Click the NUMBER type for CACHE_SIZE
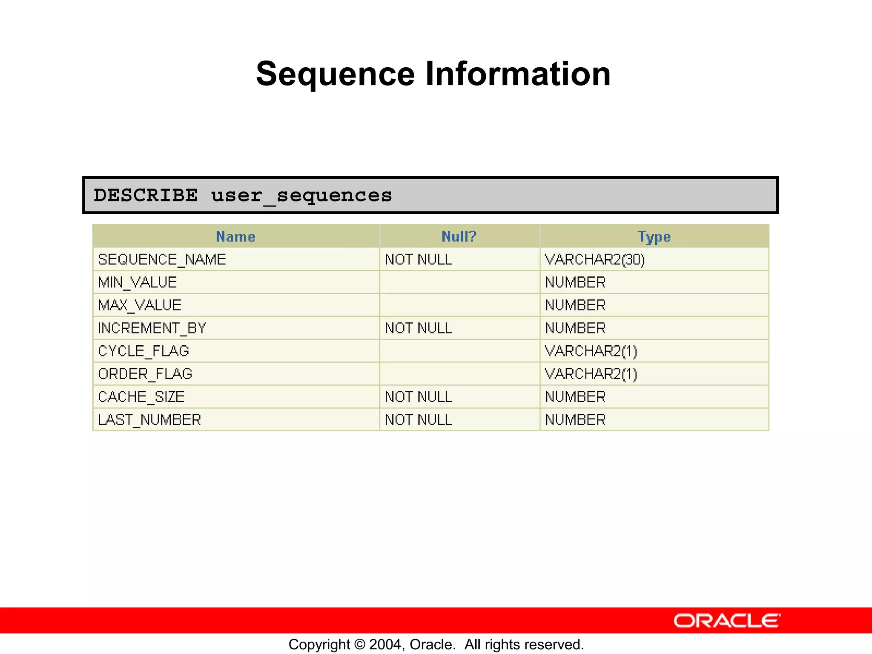872x654 pixels. point(575,397)
